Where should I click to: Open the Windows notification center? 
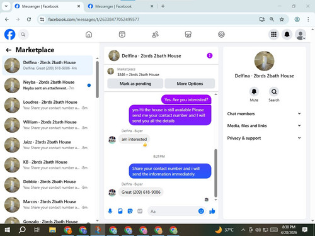tap(305, 230)
